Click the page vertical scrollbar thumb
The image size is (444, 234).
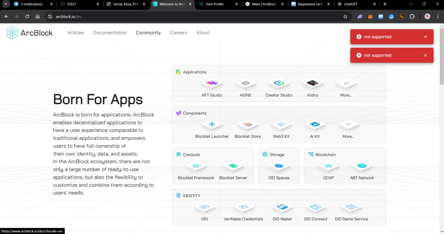click(442, 56)
